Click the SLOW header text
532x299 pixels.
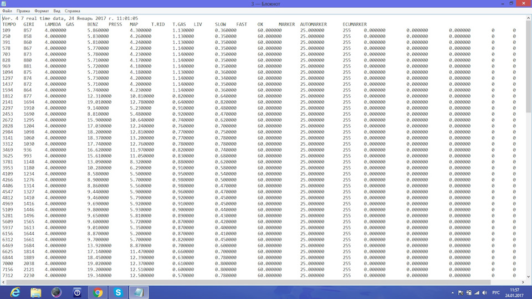point(220,24)
